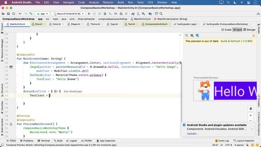Stop the running app square icon
This screenshot has height=147, width=261.
click(x=126, y=14)
